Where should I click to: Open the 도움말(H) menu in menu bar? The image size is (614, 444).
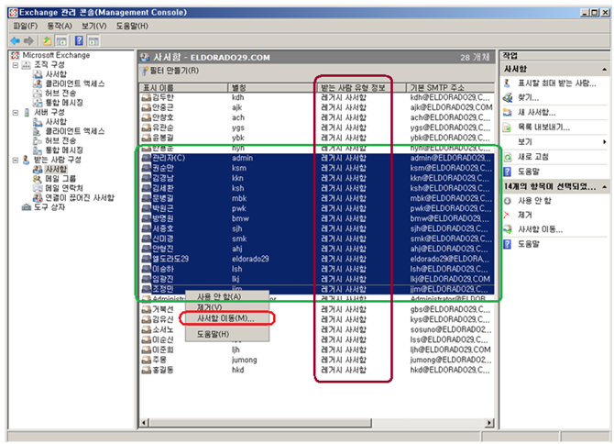tap(132, 26)
